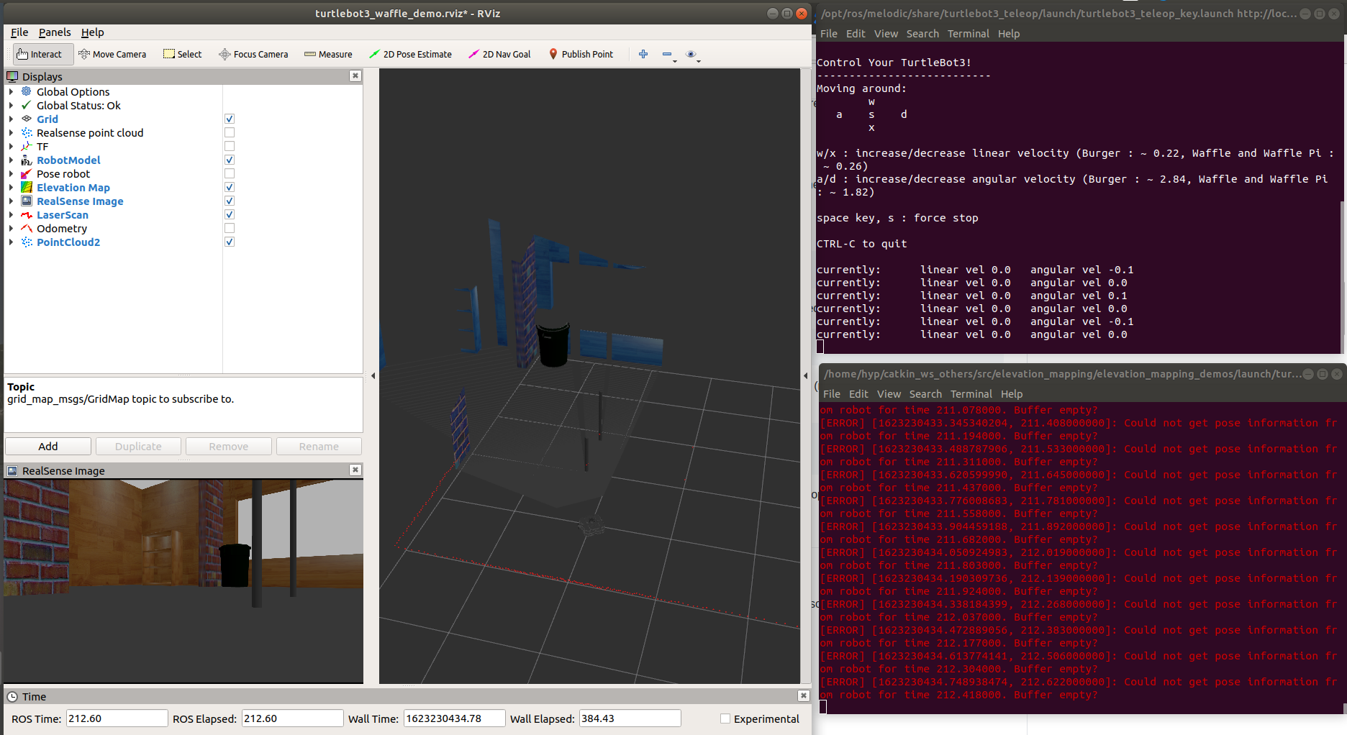Expand the RobotModel display properties
1347x735 pixels.
point(11,160)
